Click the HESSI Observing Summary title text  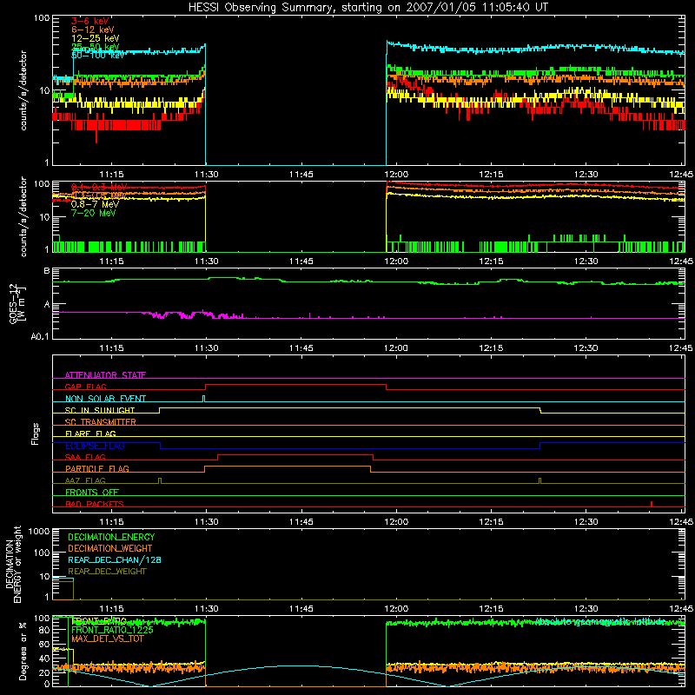point(368,8)
